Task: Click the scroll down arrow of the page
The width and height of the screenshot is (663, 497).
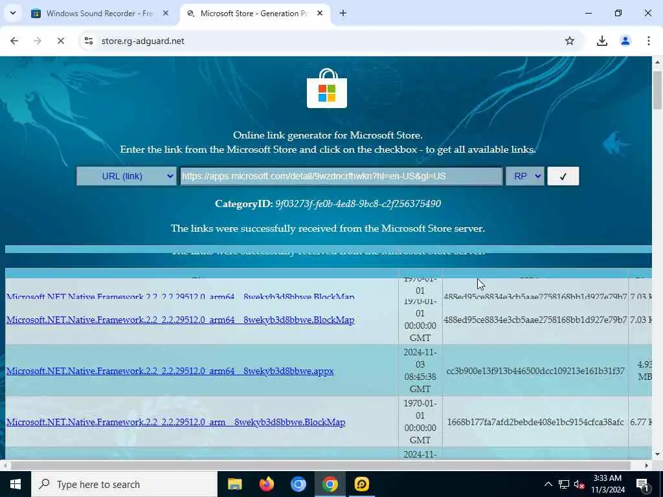Action: (658, 454)
